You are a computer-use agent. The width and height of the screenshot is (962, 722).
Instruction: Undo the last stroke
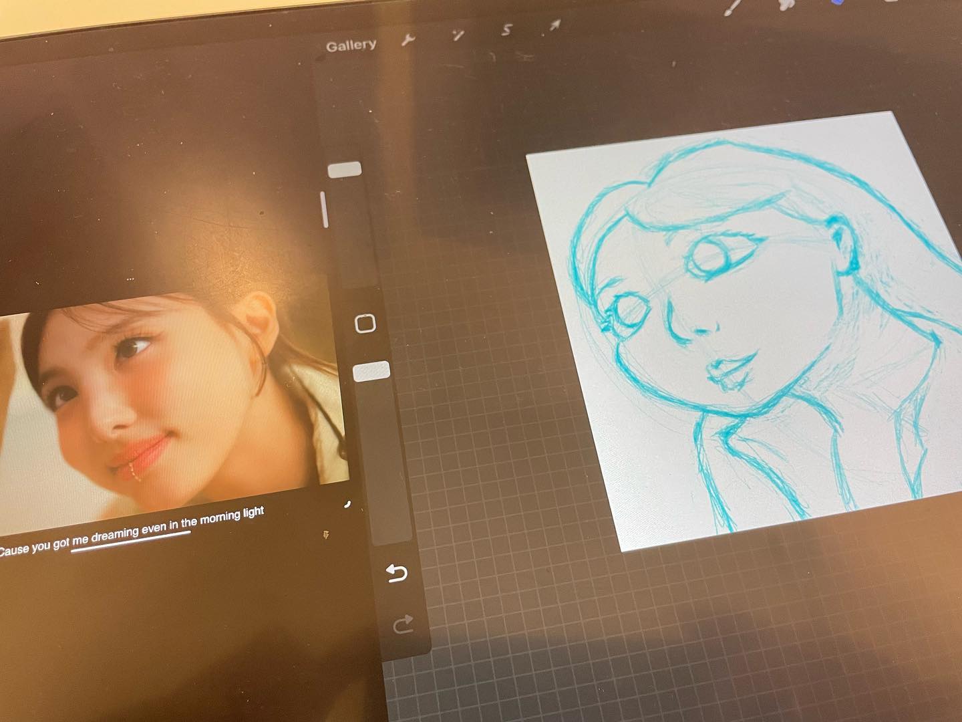397,573
